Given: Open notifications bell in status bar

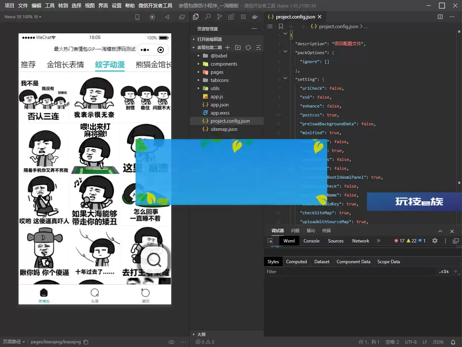Looking at the screenshot, I should (x=453, y=342).
